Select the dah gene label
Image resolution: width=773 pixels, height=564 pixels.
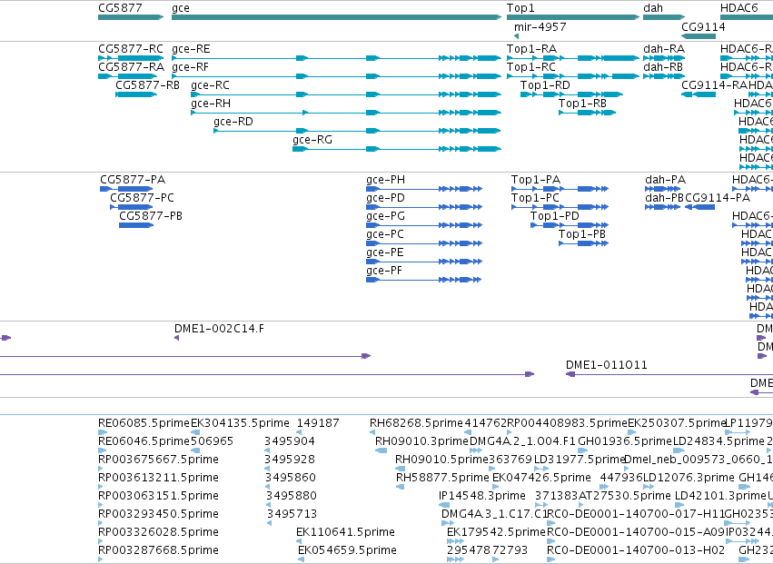(x=653, y=8)
